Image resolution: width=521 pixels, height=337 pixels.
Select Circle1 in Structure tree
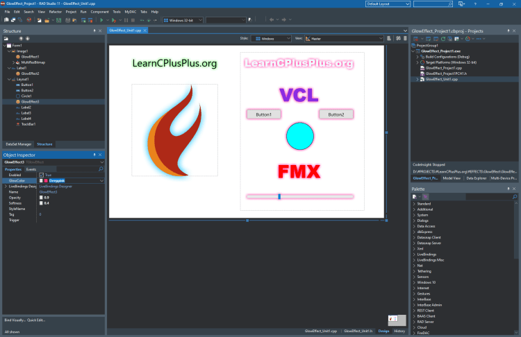pos(26,96)
